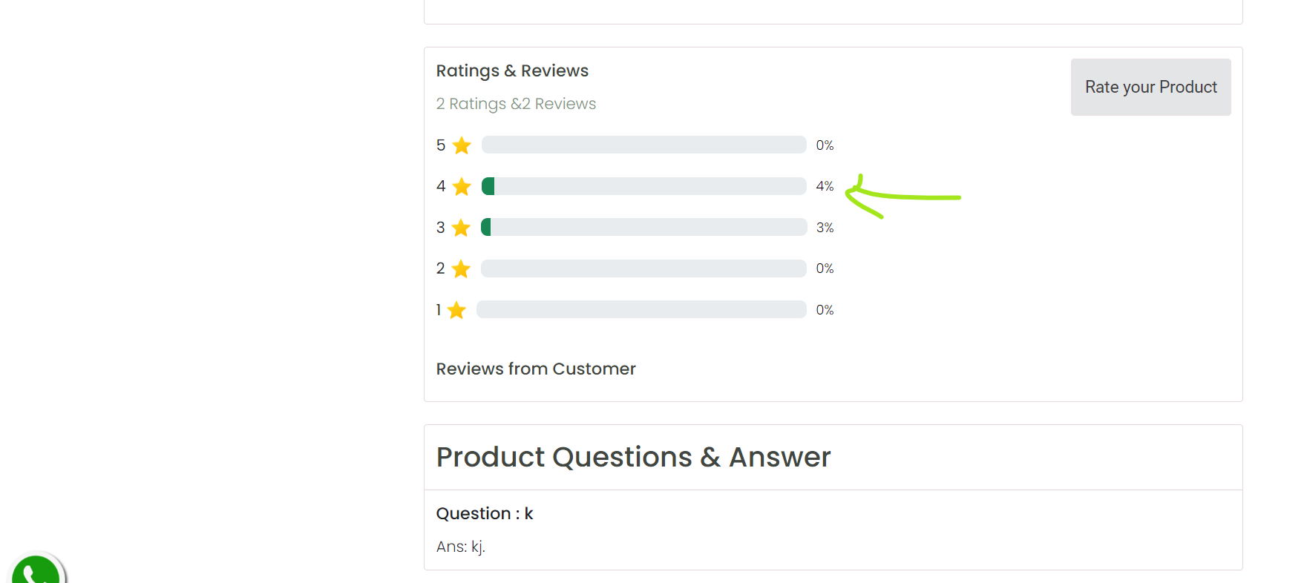Click the 1-star rating star icon
The height and width of the screenshot is (583, 1307).
pyautogui.click(x=456, y=310)
